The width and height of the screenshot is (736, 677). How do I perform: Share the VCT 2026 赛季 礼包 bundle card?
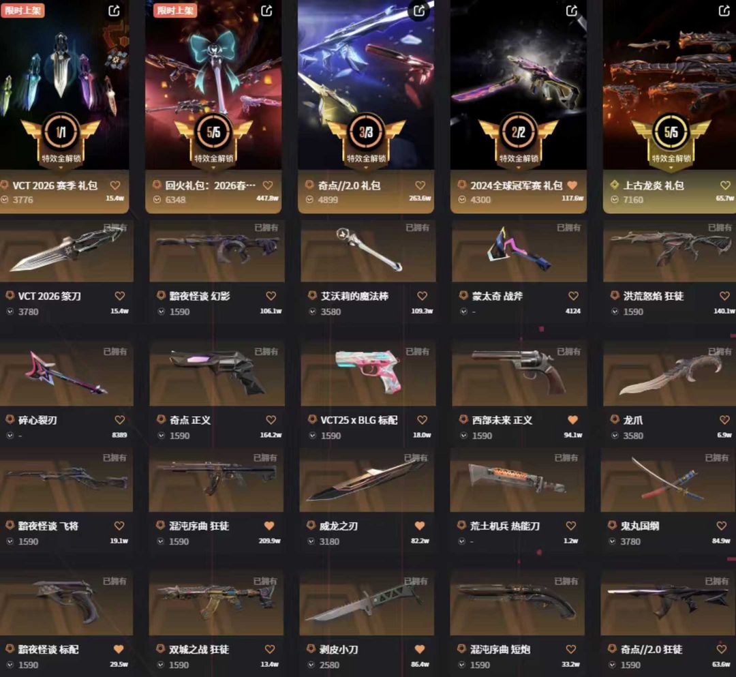point(114,11)
